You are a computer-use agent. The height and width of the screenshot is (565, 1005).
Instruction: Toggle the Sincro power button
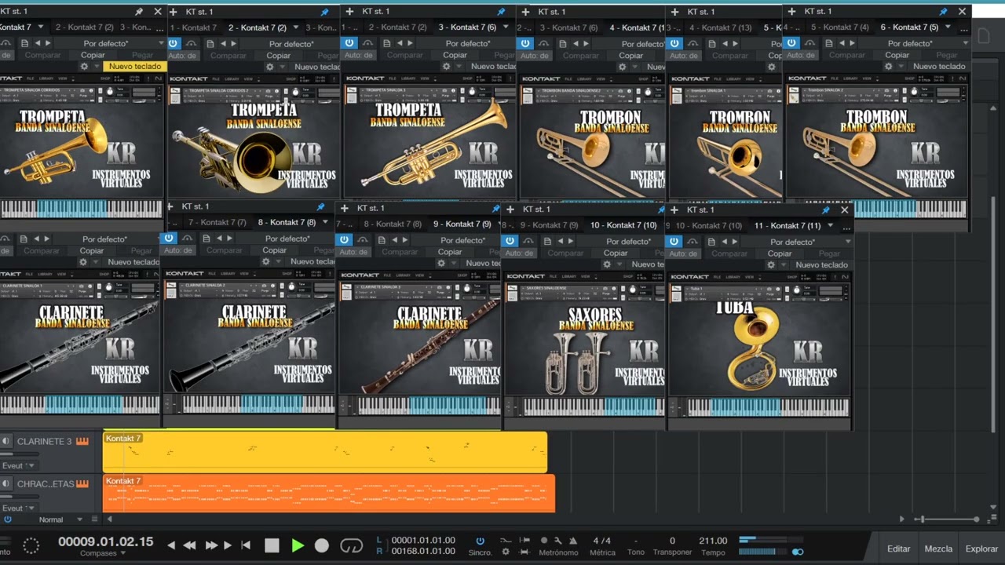[x=480, y=541]
